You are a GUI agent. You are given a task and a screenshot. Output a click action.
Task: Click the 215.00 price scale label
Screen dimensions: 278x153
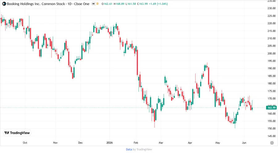(x=272, y=31)
